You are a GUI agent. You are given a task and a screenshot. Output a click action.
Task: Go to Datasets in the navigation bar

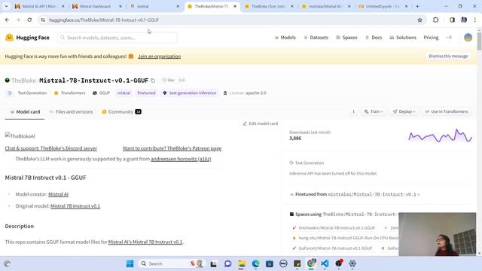point(316,38)
